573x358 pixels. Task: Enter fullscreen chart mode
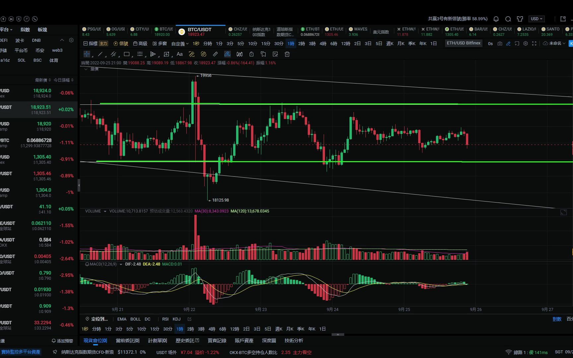point(534,43)
